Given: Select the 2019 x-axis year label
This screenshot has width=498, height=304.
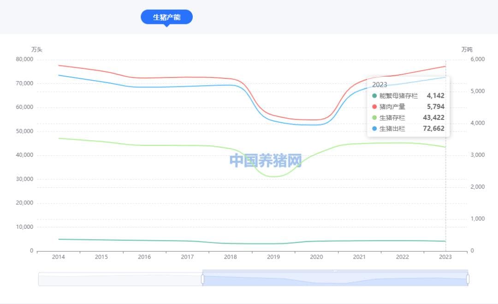Looking at the screenshot, I should (273, 257).
